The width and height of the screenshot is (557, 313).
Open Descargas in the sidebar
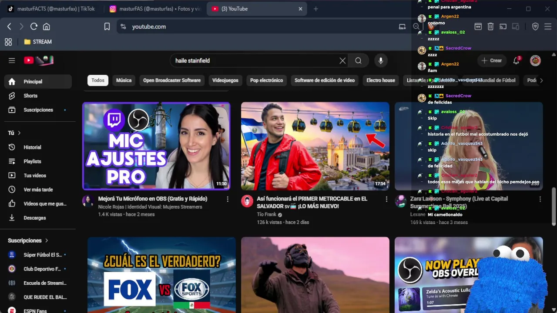coord(38,218)
